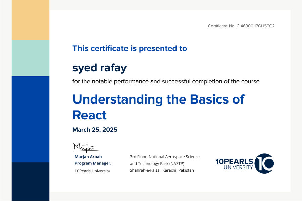Click the 'and Technology Park (NASTP)' line
302x201 pixels.
pos(157,163)
